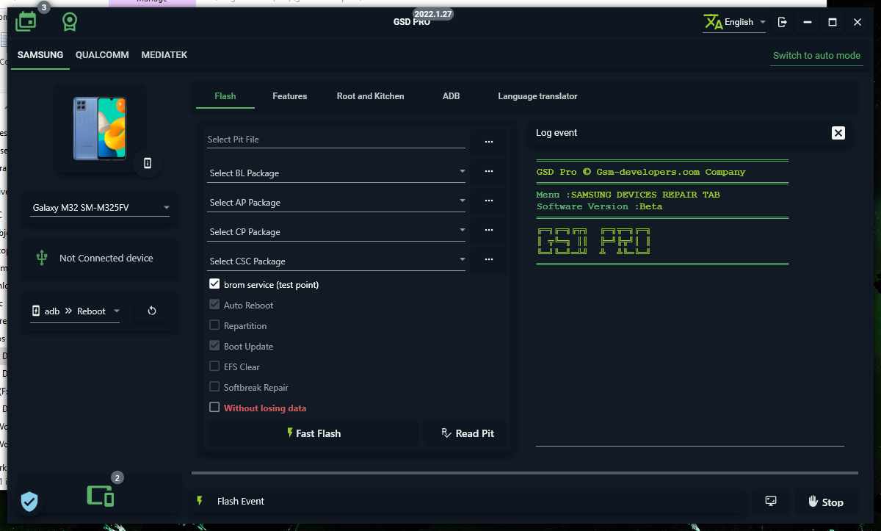The width and height of the screenshot is (881, 531).
Task: Toggle the Boot Update checkbox
Action: [214, 346]
